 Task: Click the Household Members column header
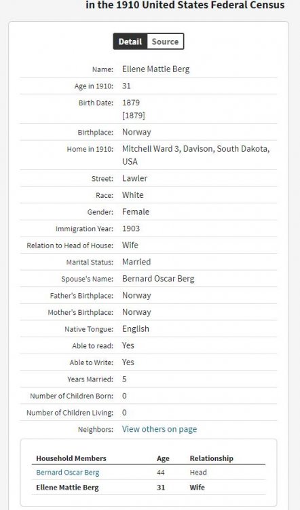pos(71,458)
